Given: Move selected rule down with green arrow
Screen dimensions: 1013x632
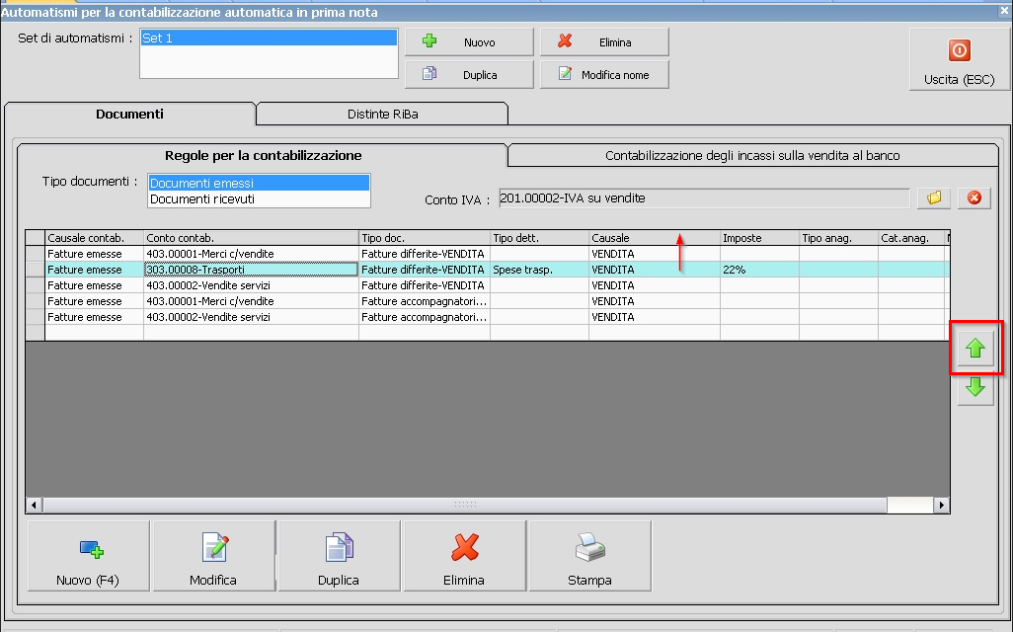Looking at the screenshot, I should tap(974, 388).
